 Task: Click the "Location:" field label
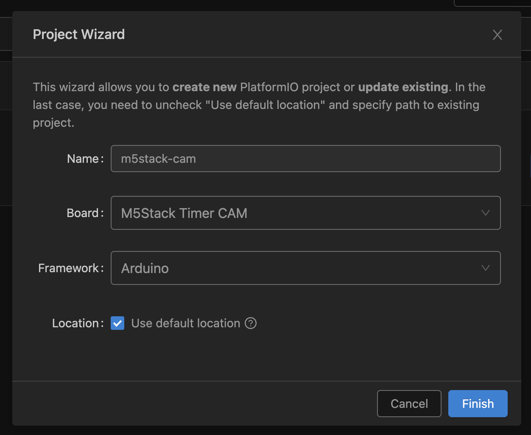click(x=78, y=323)
